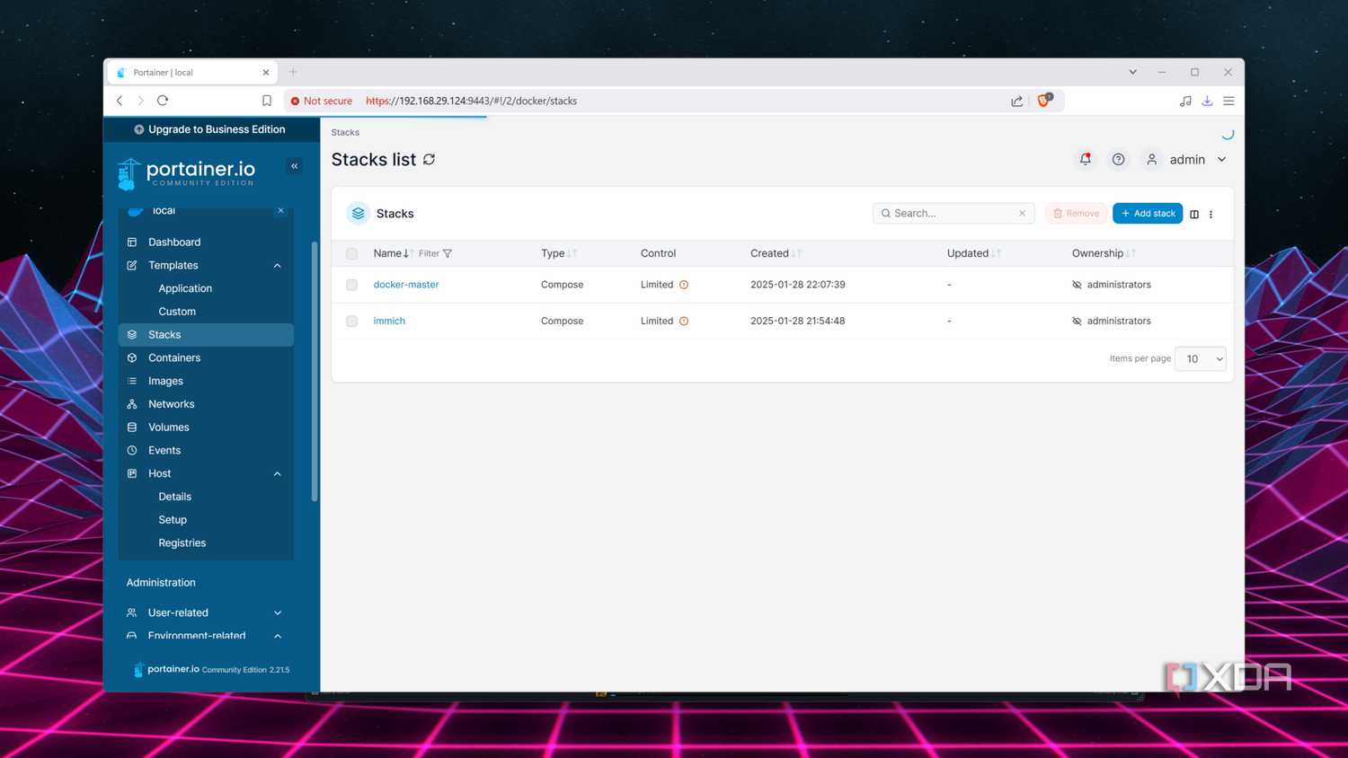Open Host Setup page

point(173,520)
